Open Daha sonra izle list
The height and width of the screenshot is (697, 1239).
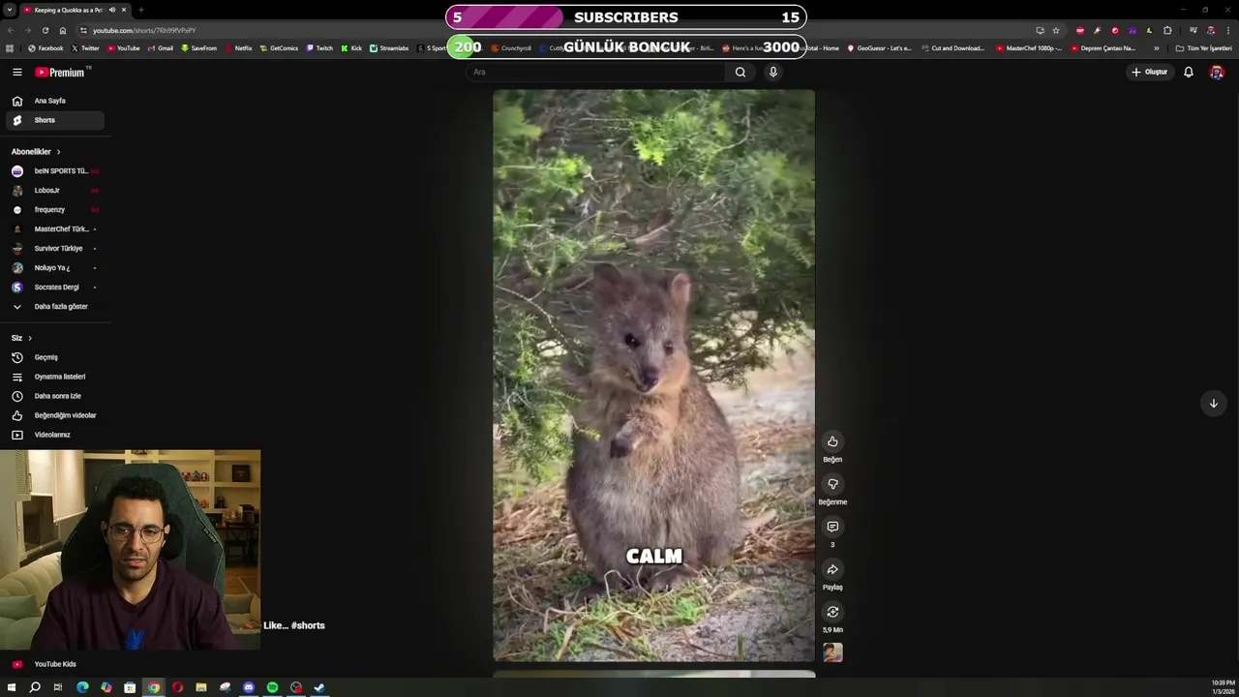54,396
